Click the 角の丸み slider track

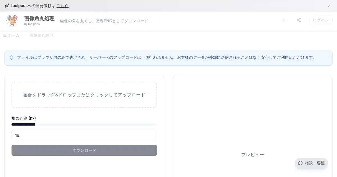click(x=84, y=124)
